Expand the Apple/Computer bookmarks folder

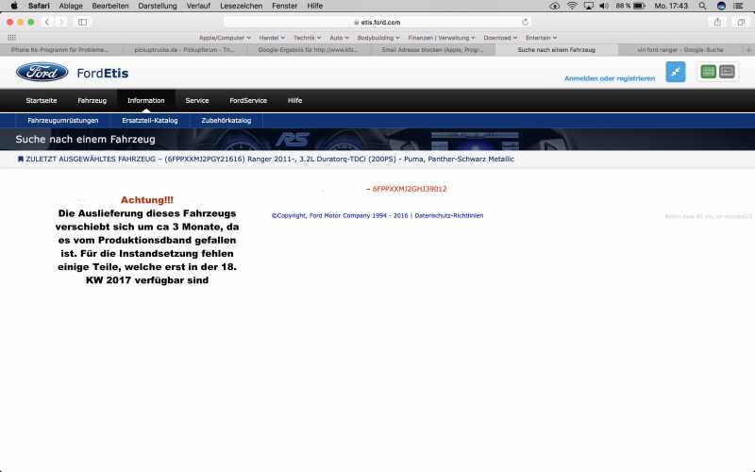tap(225, 38)
